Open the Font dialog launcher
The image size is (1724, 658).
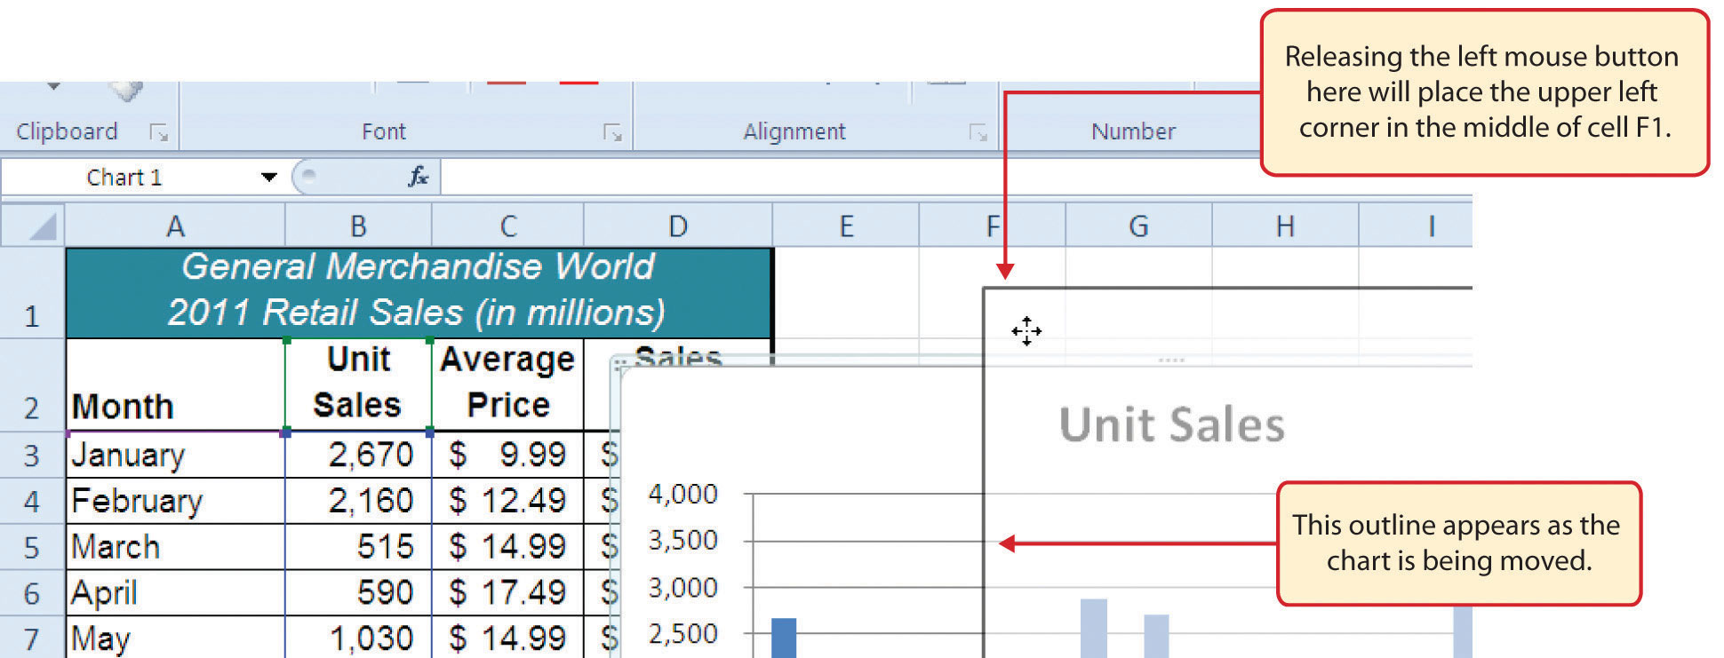coord(612,133)
